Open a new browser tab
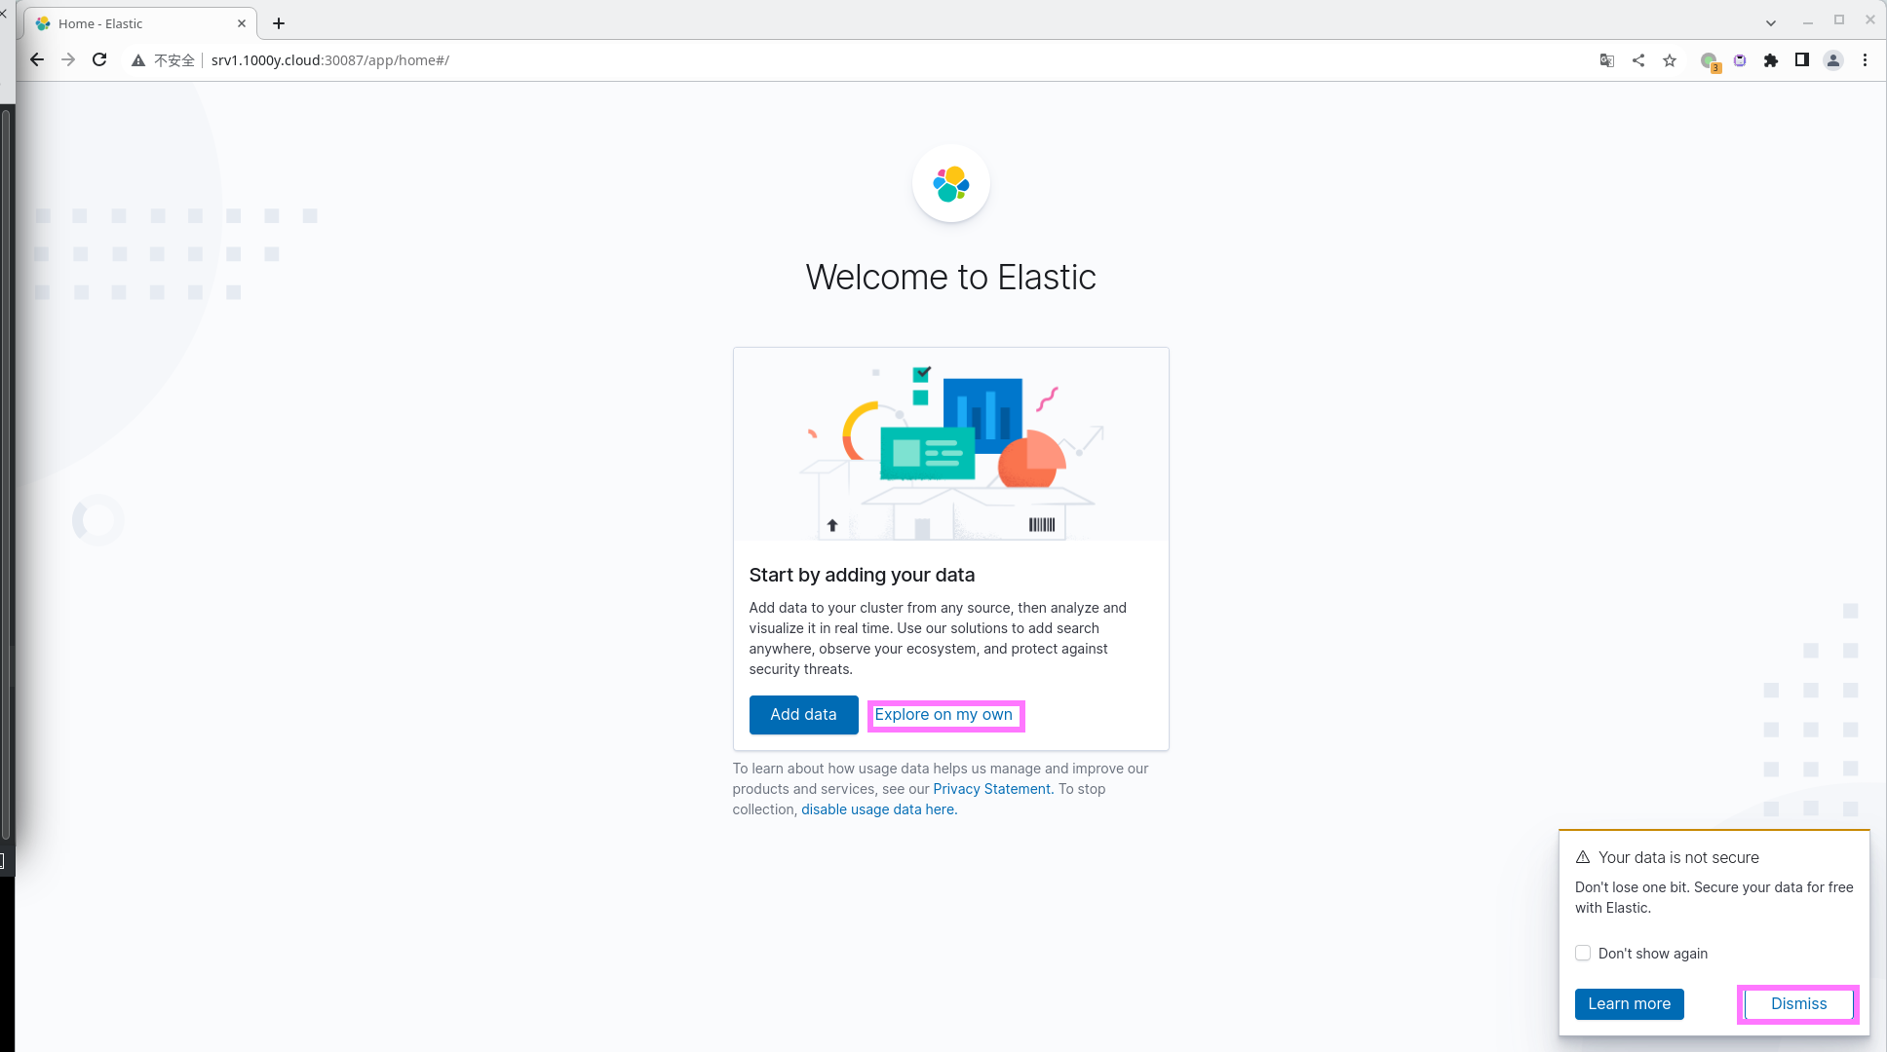The image size is (1887, 1052). [x=279, y=23]
